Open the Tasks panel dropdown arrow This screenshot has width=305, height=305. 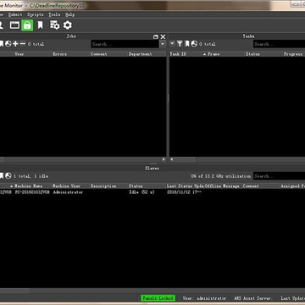[172, 44]
